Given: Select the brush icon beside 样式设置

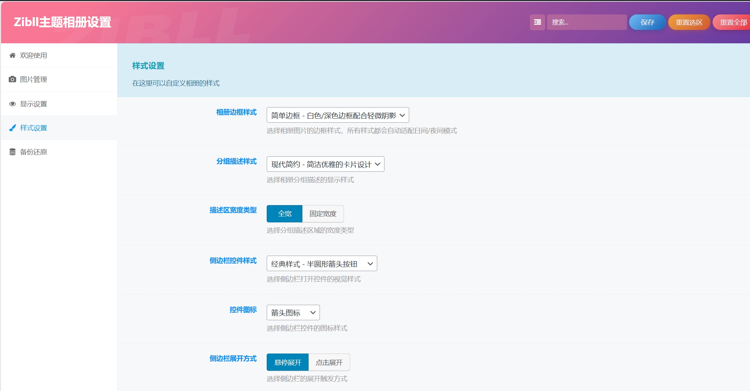Looking at the screenshot, I should pyautogui.click(x=12, y=127).
